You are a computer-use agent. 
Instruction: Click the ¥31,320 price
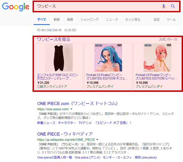pyautogui.click(x=43, y=83)
